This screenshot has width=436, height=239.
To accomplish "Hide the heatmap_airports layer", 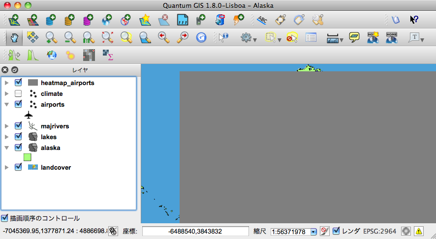I will [18, 83].
